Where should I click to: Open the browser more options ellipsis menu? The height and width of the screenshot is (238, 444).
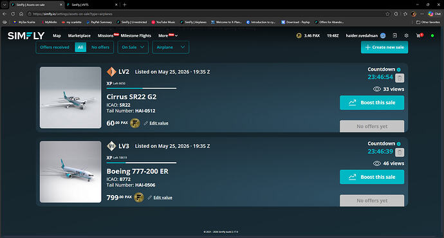pyautogui.click(x=422, y=14)
